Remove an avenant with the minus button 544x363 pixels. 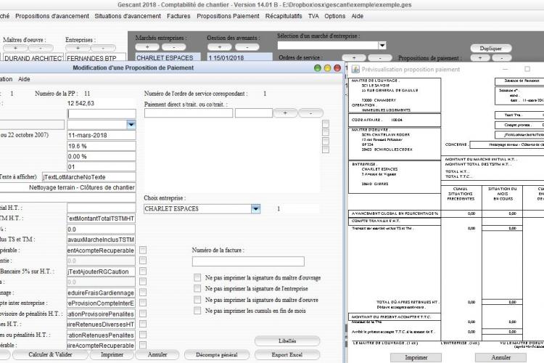click(x=247, y=47)
